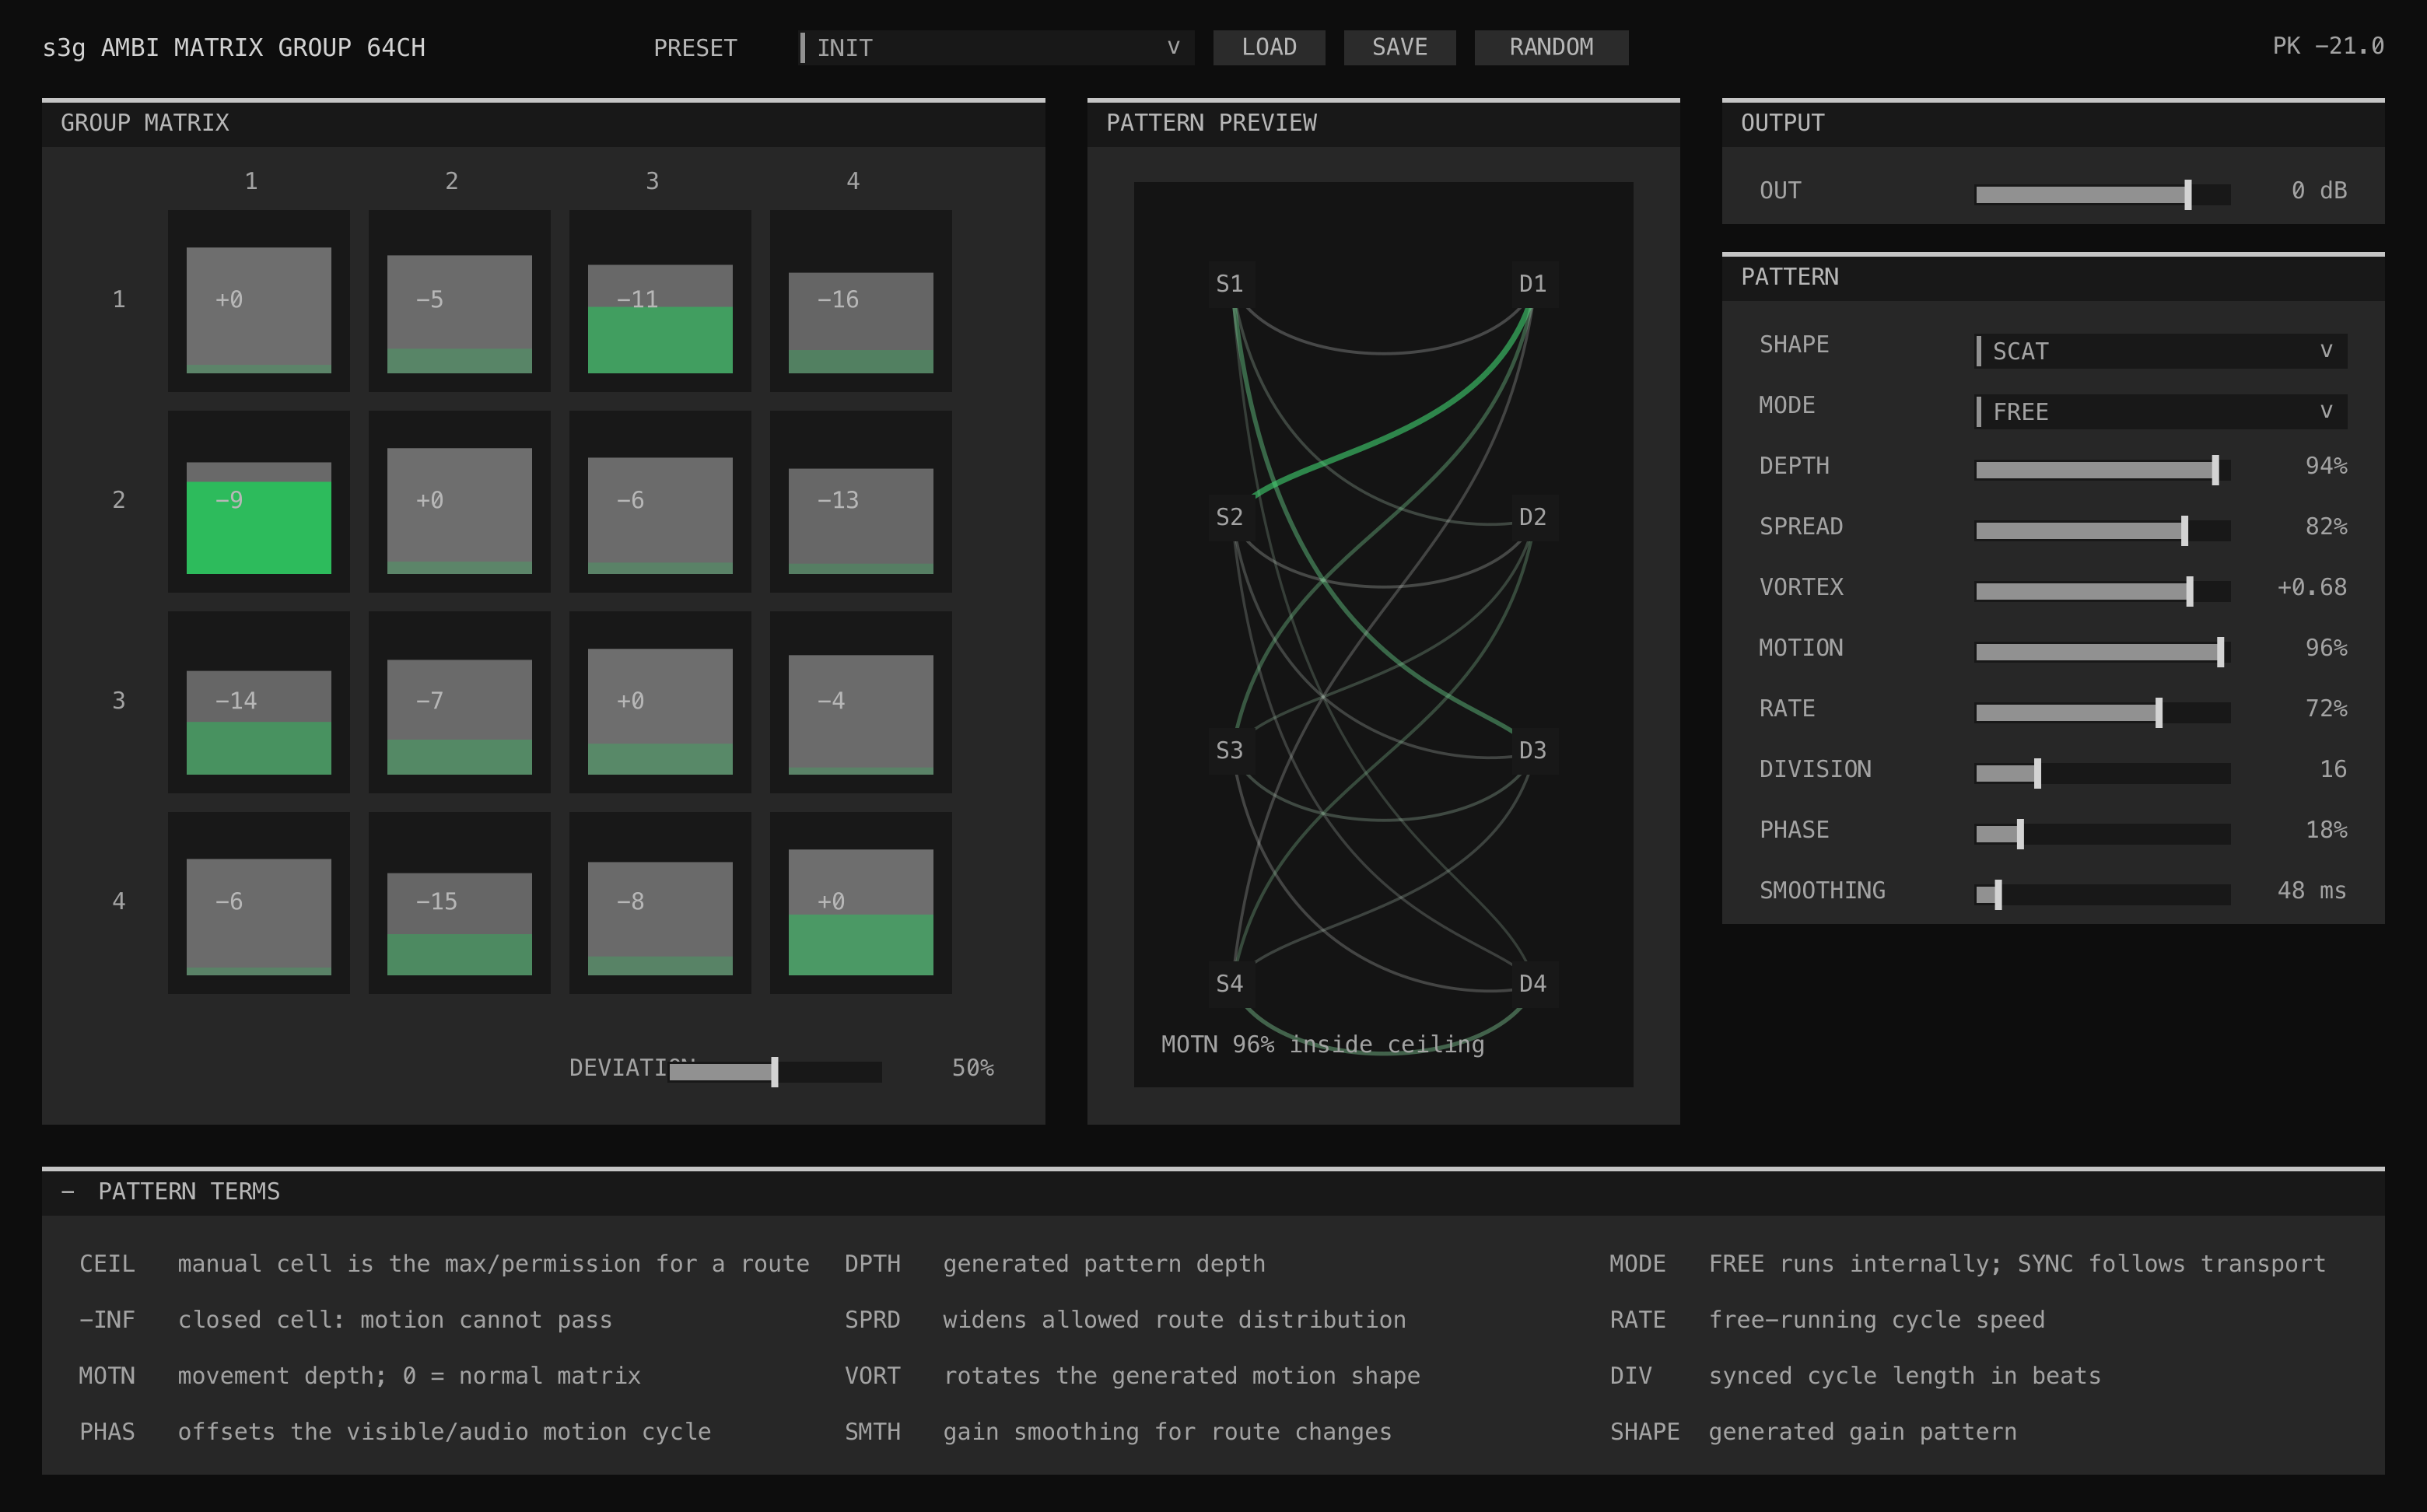Click the 50% DEVIATION value

973,1068
